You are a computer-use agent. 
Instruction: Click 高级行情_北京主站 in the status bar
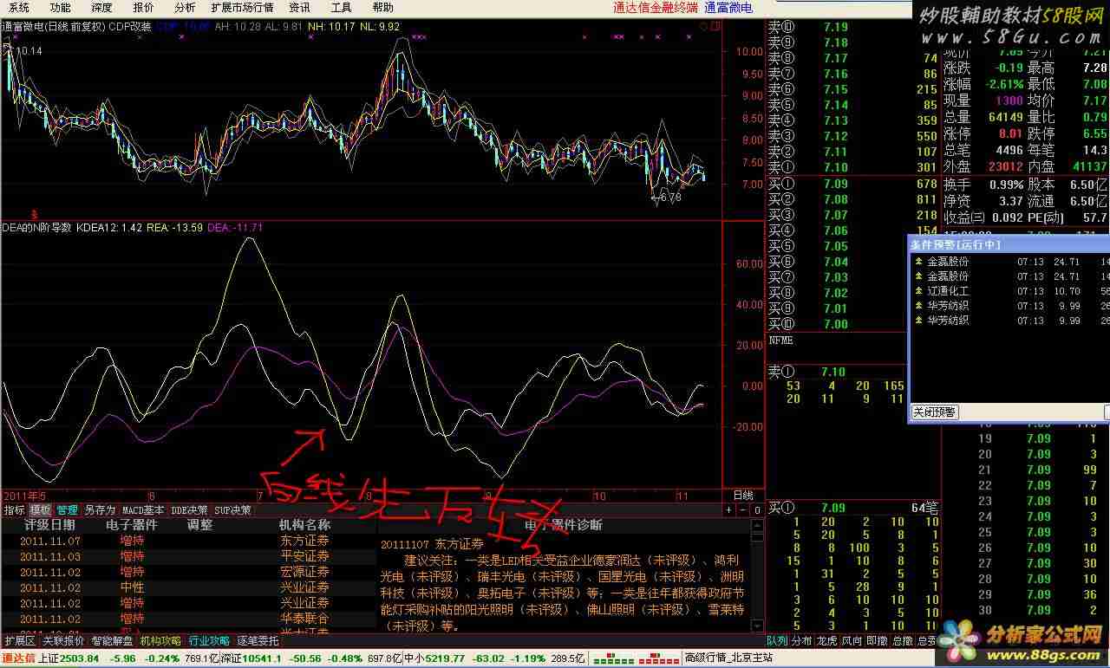coord(727,658)
